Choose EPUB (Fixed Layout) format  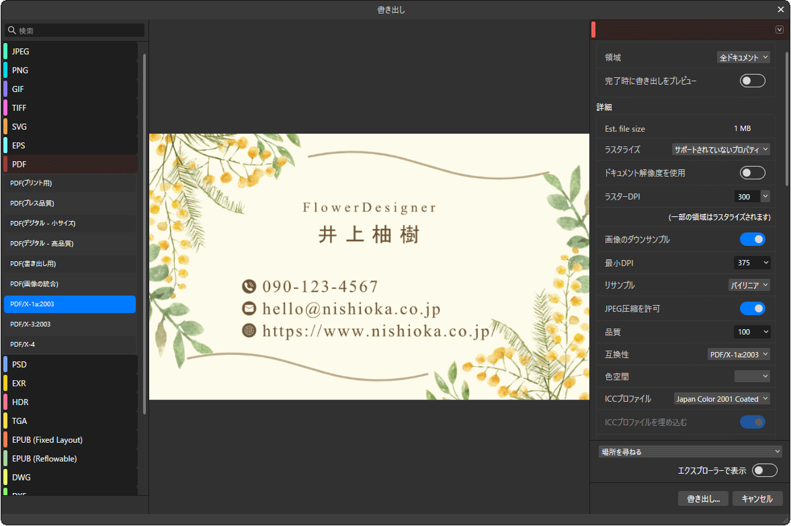pos(47,440)
